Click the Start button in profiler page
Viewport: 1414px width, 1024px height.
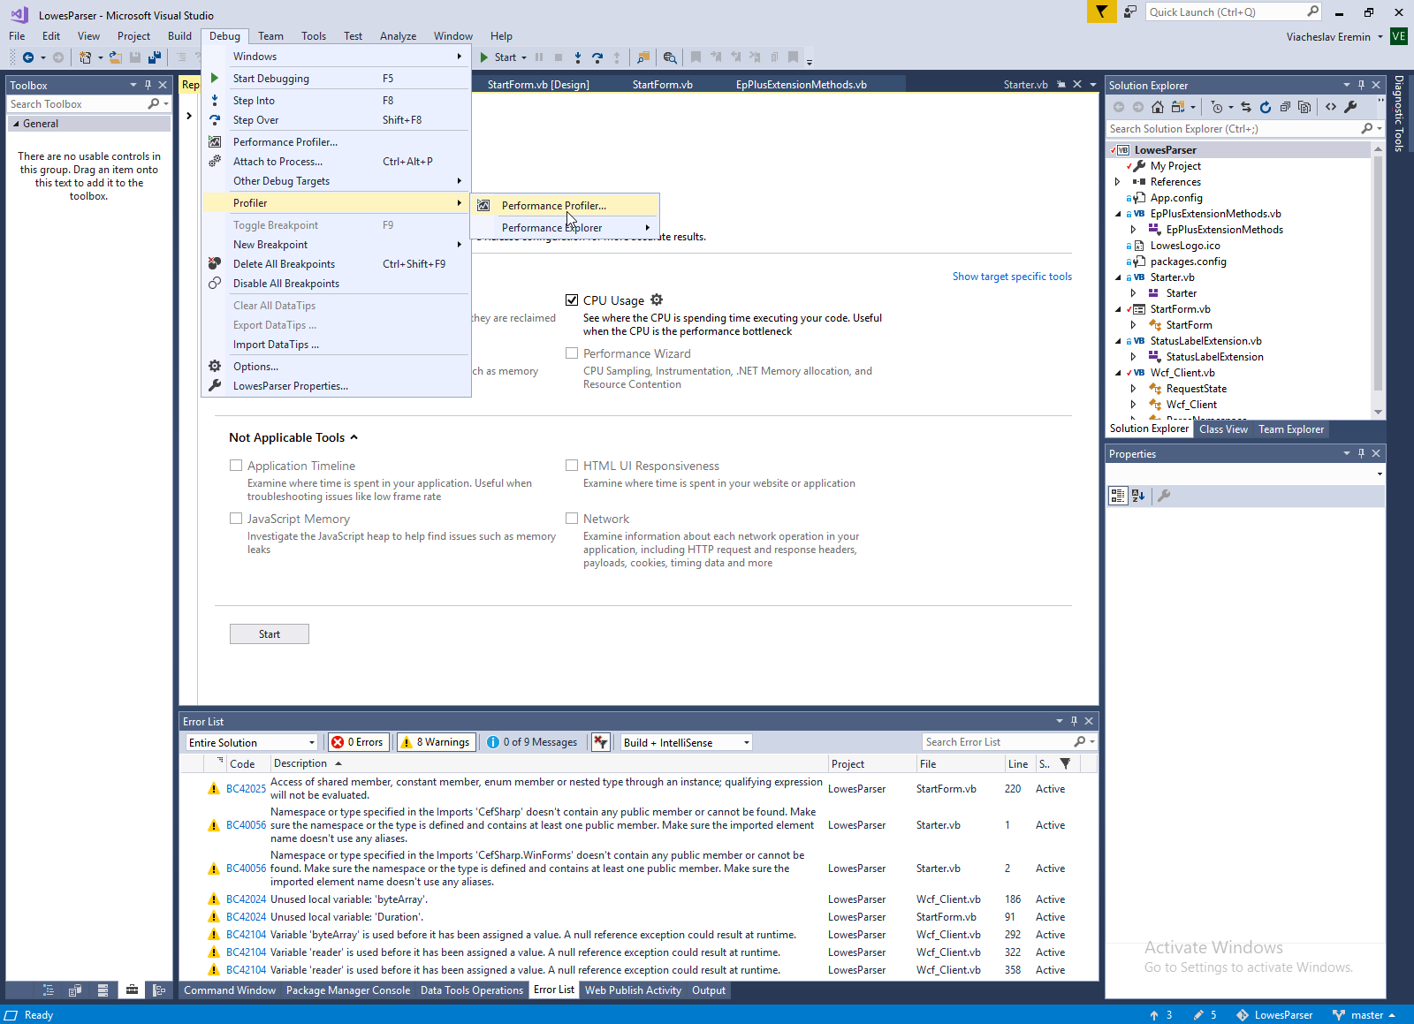tap(270, 634)
